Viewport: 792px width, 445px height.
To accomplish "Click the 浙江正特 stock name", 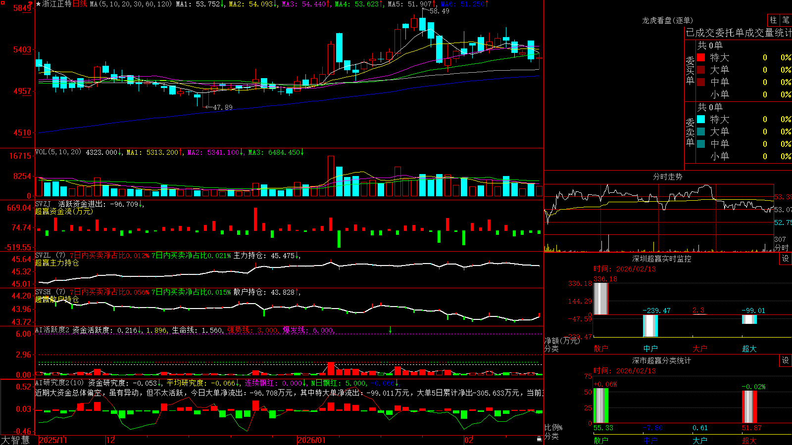I will click(57, 4).
